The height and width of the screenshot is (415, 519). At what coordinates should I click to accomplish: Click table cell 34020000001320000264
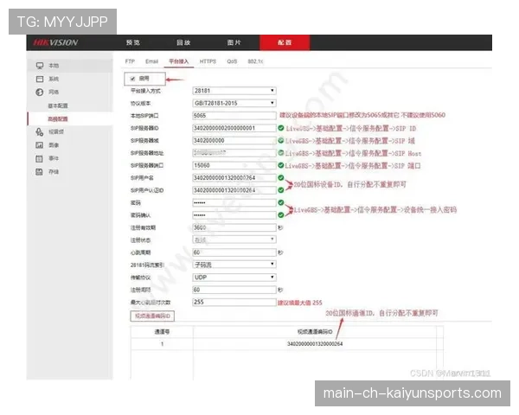315,344
